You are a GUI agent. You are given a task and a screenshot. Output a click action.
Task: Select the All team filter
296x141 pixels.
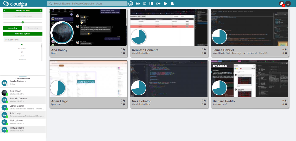[22, 45]
